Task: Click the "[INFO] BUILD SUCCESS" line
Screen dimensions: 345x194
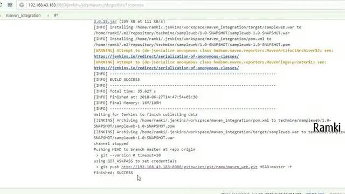Action: (116, 80)
